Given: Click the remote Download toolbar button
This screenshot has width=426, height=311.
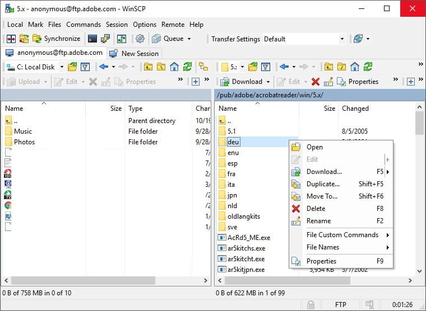Looking at the screenshot, I should click(x=241, y=82).
